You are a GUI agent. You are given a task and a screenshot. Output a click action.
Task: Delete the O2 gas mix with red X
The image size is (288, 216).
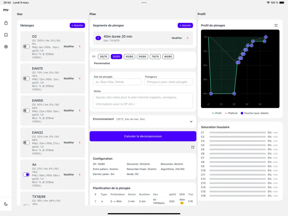79,46
